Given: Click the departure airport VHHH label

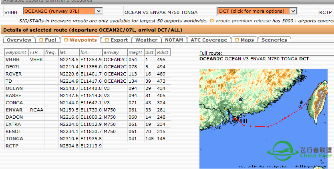Looking at the screenshot, I should 11,12.
